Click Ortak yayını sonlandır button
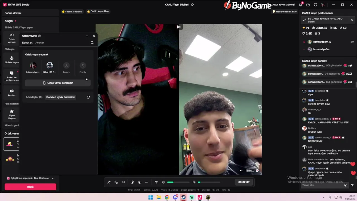Screen dimensions: 357x201 (58, 83)
